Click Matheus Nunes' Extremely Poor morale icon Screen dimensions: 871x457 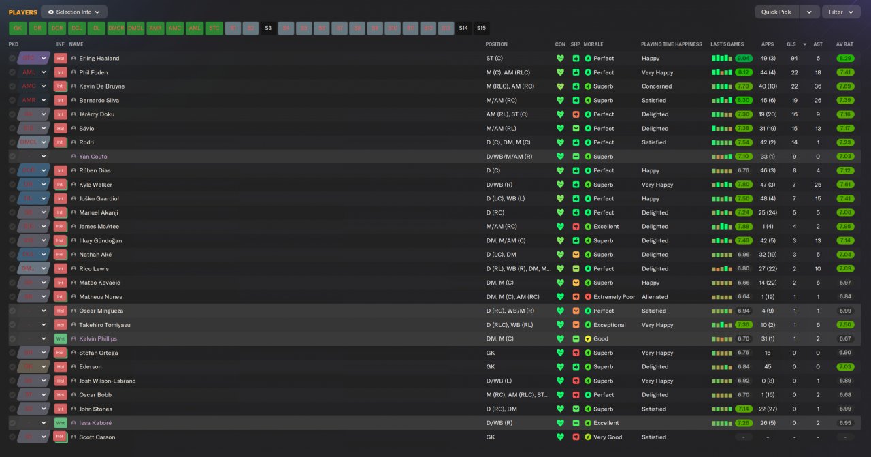click(x=588, y=297)
